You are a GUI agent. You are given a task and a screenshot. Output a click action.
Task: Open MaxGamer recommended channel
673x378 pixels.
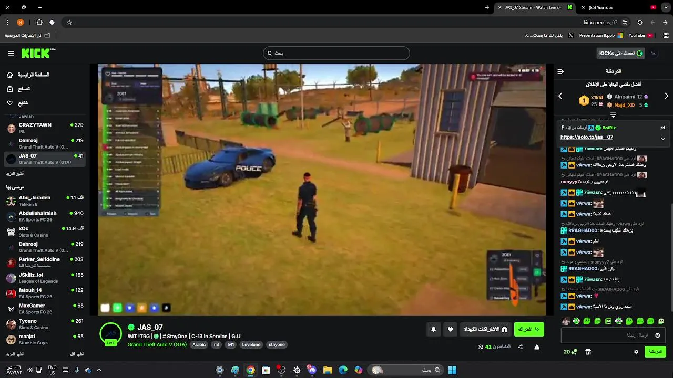(44, 309)
